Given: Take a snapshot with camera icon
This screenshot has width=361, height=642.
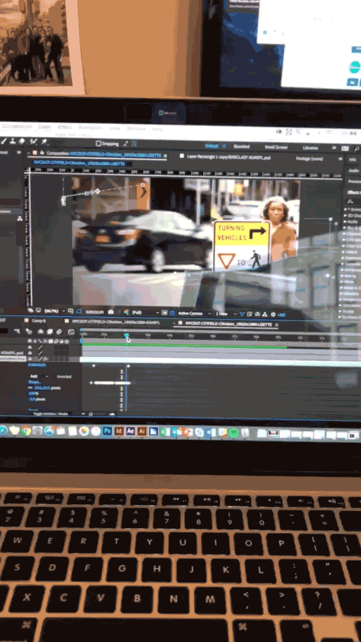Looking at the screenshot, I should tap(111, 312).
